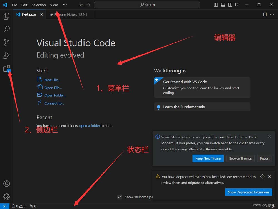Open the File menu

click(14, 5)
